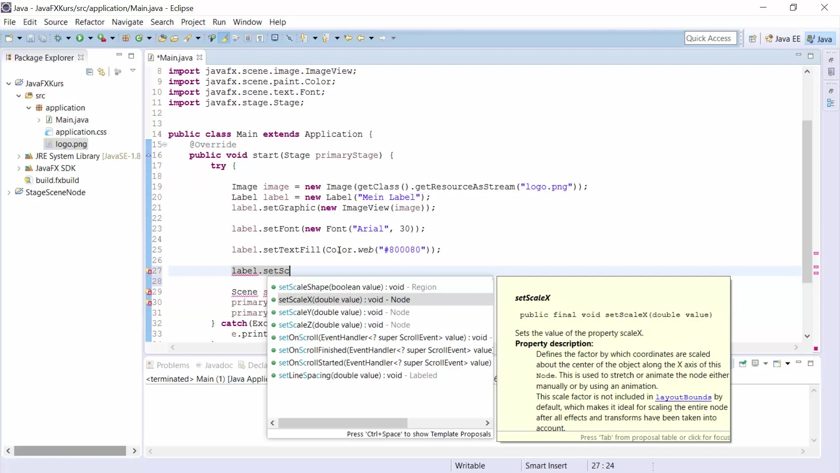Click the fold toggle on line 15

[x=165, y=145]
